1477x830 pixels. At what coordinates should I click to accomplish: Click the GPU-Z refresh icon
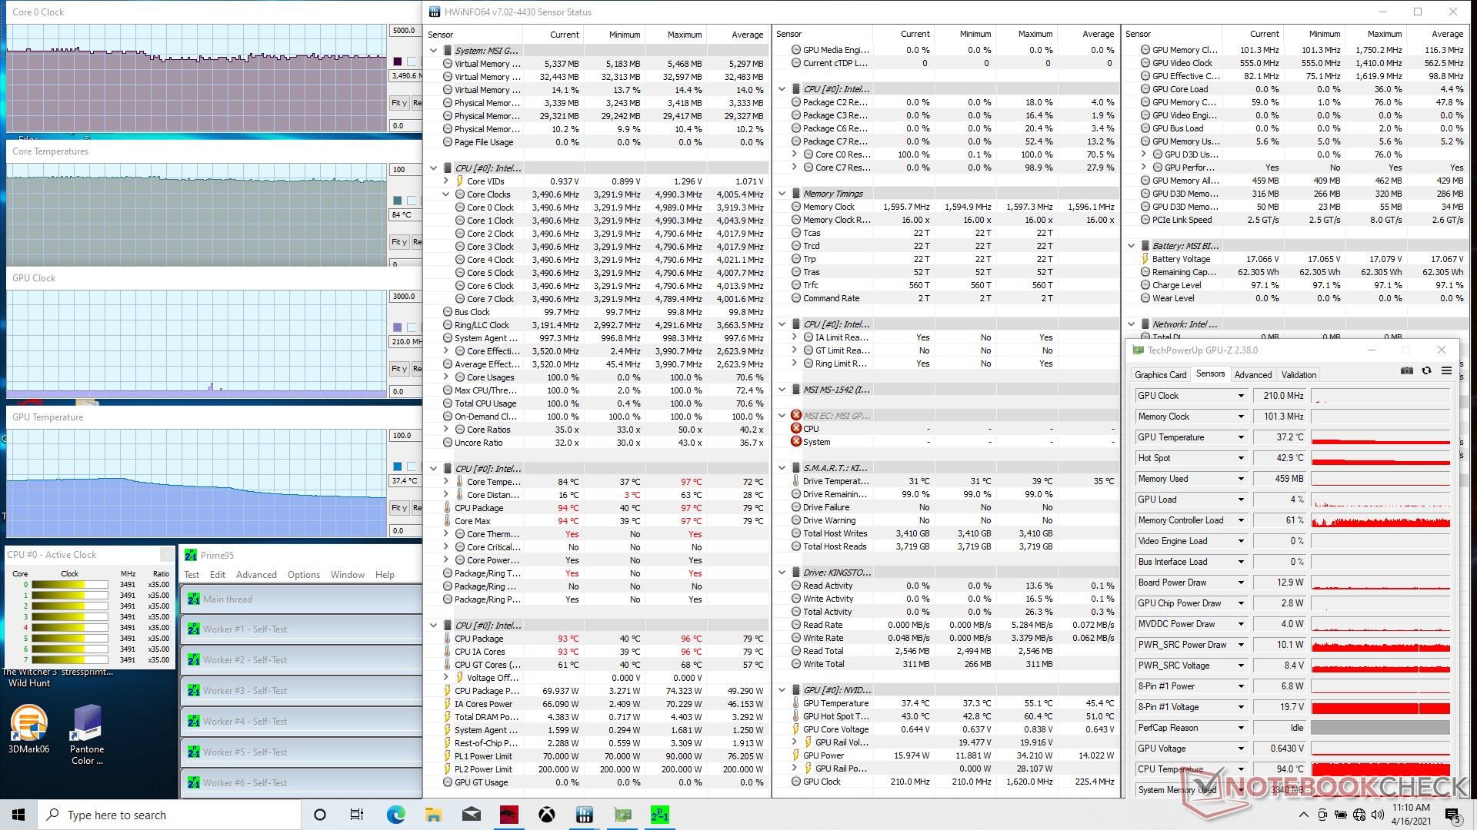coord(1426,370)
